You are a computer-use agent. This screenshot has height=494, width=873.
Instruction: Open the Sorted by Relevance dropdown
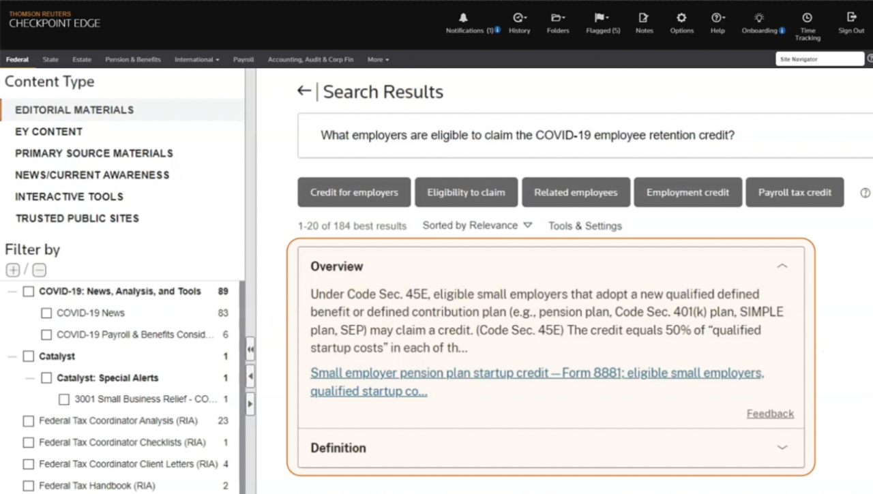pos(477,226)
